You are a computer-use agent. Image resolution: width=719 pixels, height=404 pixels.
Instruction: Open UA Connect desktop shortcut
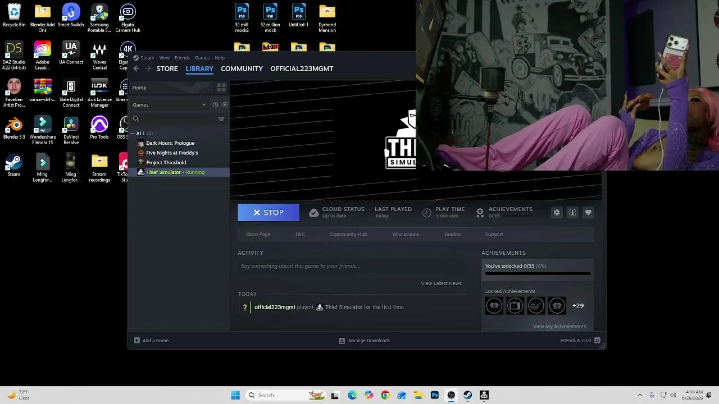[x=71, y=54]
